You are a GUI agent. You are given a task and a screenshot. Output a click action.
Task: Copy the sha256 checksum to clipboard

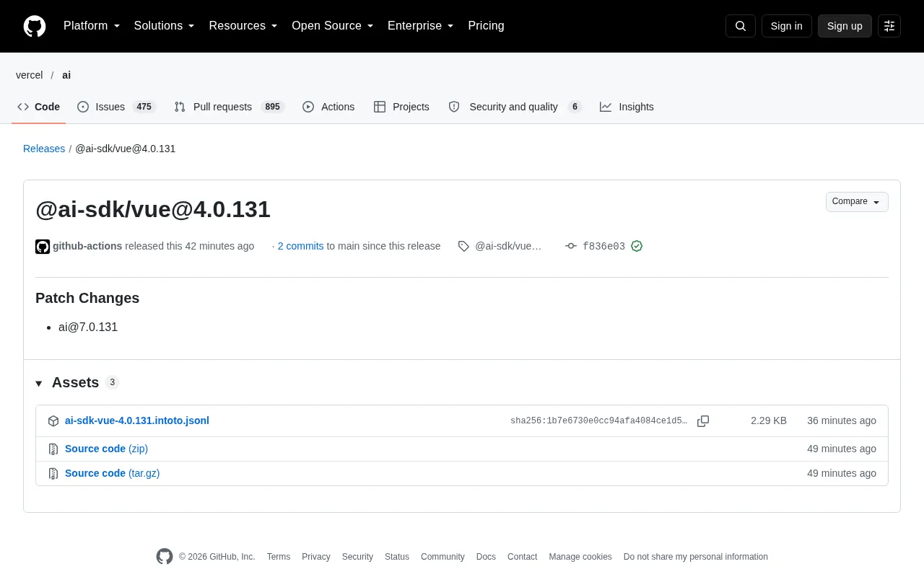pyautogui.click(x=703, y=421)
